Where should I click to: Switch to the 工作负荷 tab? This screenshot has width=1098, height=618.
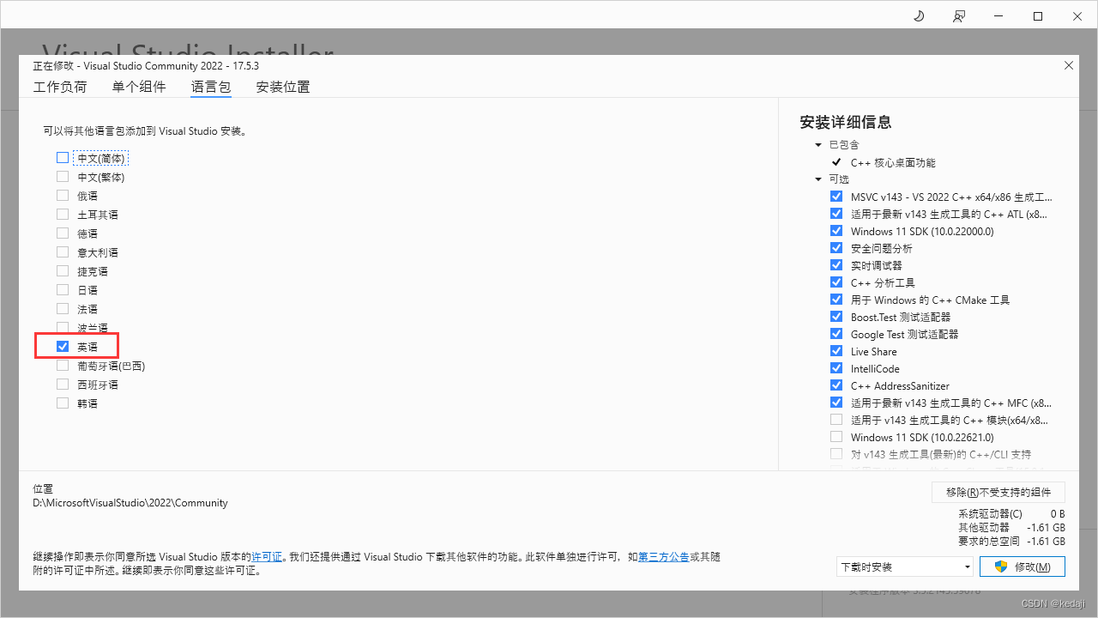pyautogui.click(x=60, y=87)
